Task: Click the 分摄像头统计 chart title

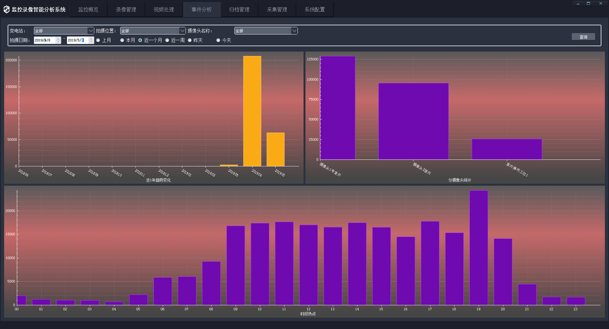Action: click(x=460, y=180)
